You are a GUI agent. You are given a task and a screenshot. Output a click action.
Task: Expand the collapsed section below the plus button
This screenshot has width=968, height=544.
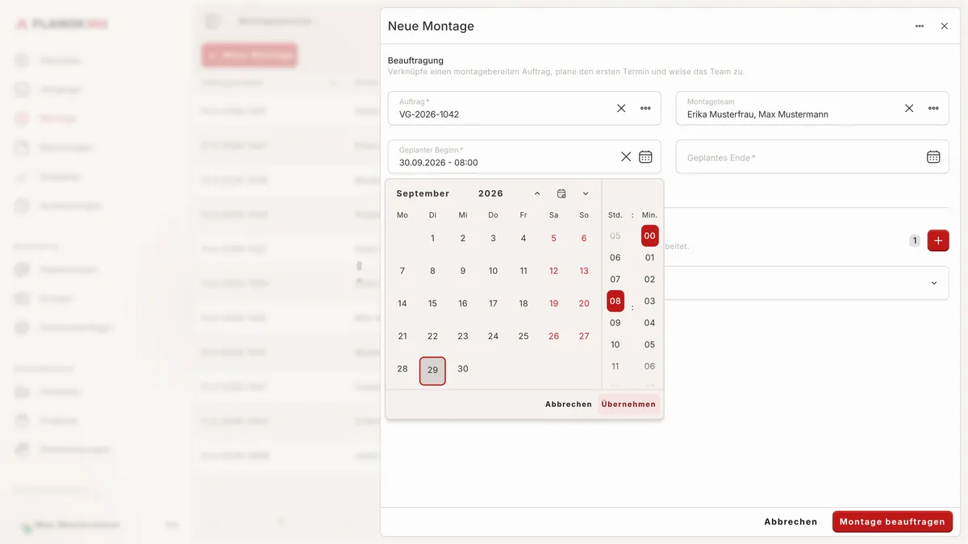point(934,283)
